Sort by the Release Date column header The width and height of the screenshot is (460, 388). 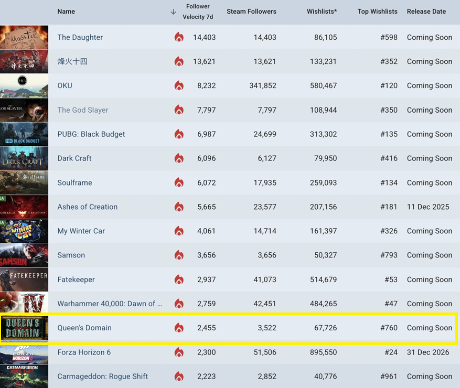tap(426, 12)
